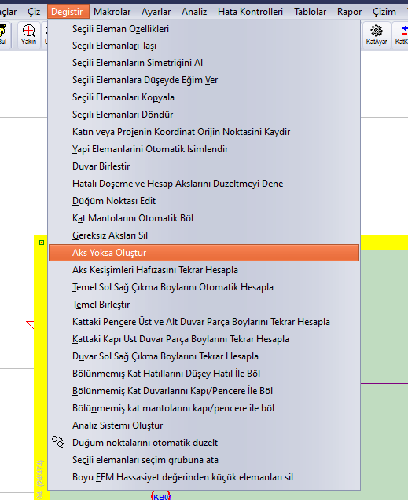Click Seçili Elemanları Döndür
This screenshot has height=500, width=408.
[204, 115]
